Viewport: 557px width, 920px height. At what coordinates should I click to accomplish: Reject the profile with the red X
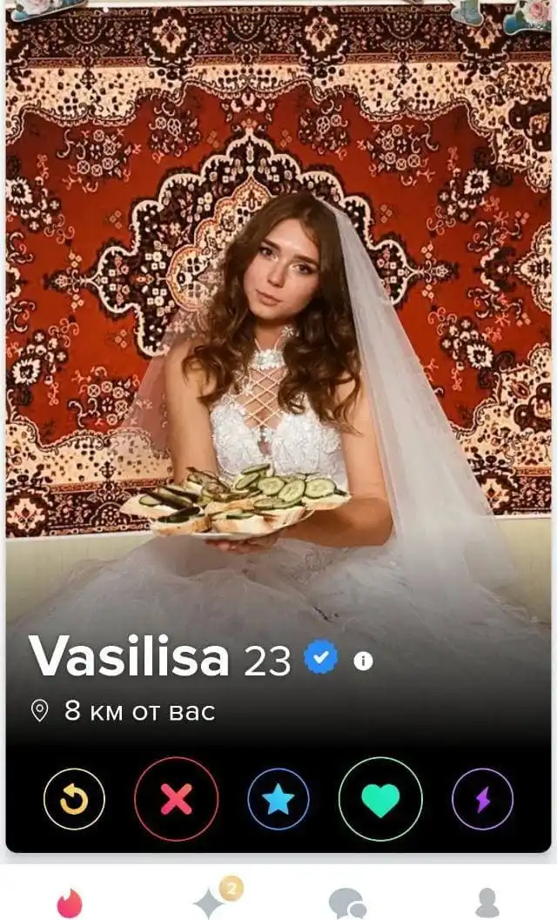tap(176, 799)
